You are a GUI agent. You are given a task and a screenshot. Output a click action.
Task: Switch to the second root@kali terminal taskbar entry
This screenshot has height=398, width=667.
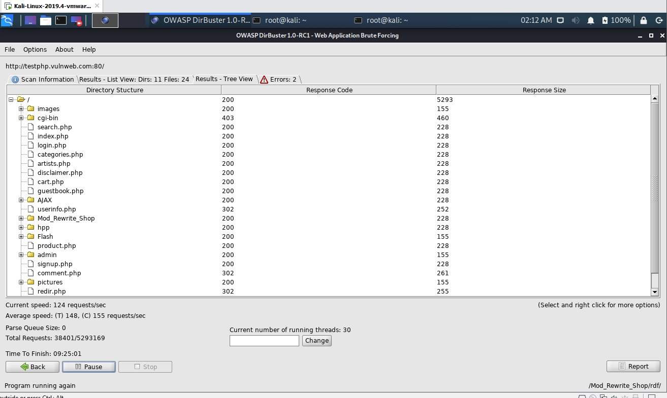pos(382,20)
